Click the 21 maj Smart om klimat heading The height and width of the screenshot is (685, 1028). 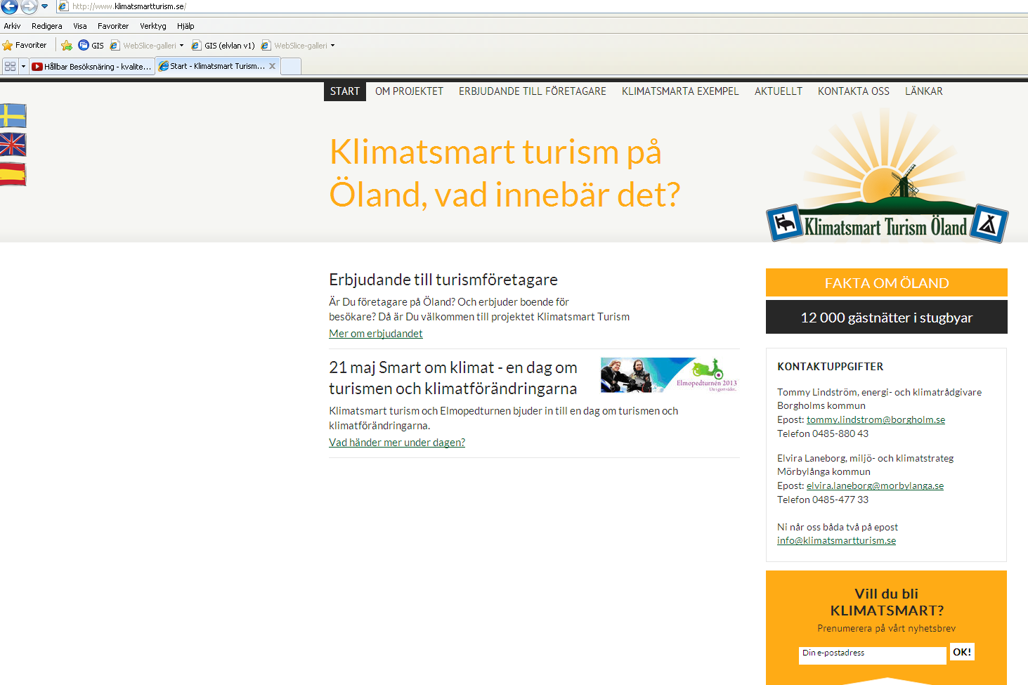453,378
